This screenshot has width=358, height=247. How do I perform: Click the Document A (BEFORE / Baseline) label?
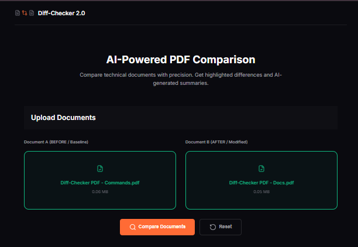pos(56,142)
